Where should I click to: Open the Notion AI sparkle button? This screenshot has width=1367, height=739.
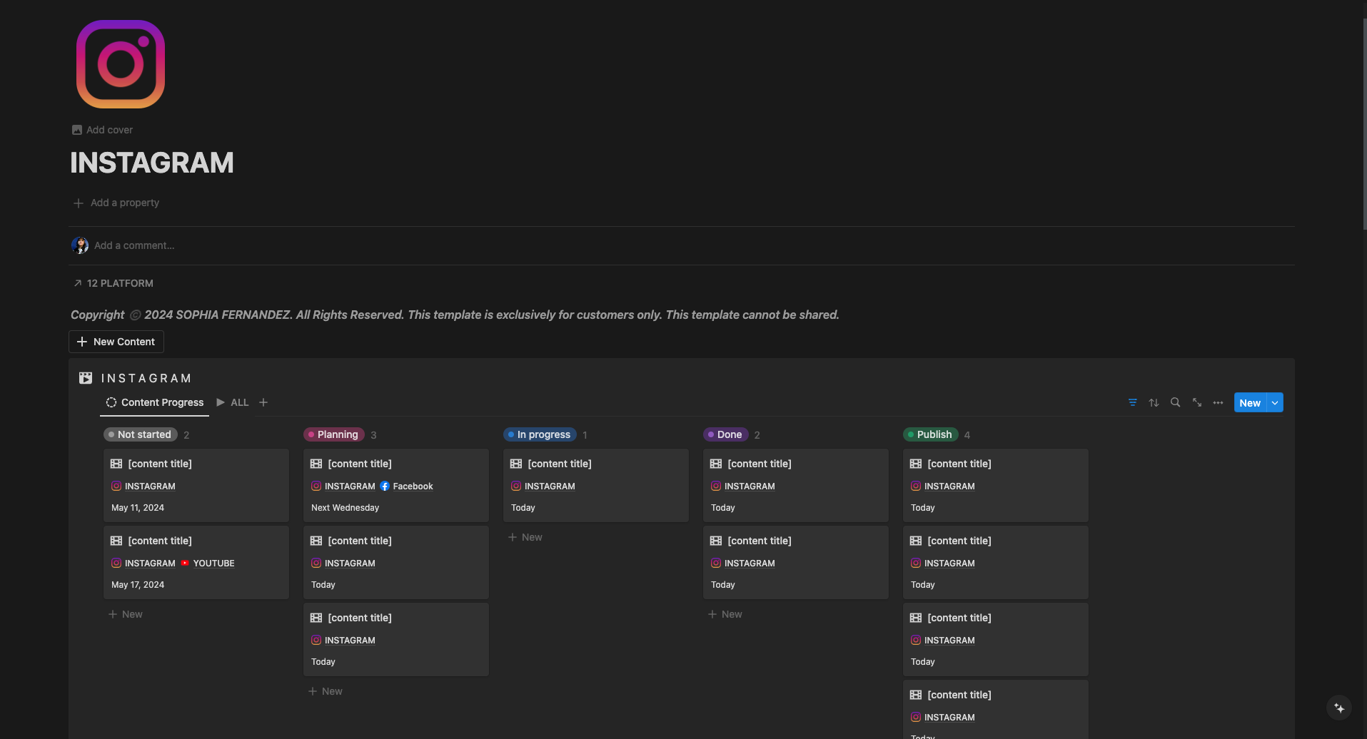pyautogui.click(x=1339, y=708)
